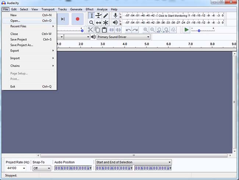Image resolution: width=239 pixels, height=180 pixels.
Task: Click the 5.0 mark on timeline ruler
Action: pos(147,44)
